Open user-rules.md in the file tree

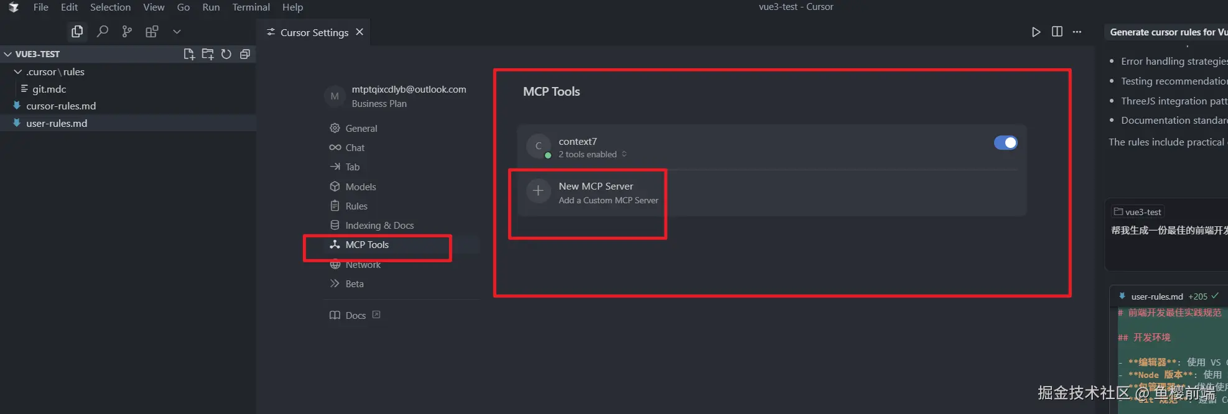pos(57,123)
